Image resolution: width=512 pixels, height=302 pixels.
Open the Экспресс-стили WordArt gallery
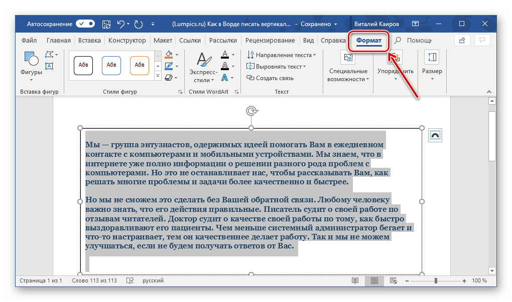pyautogui.click(x=203, y=67)
